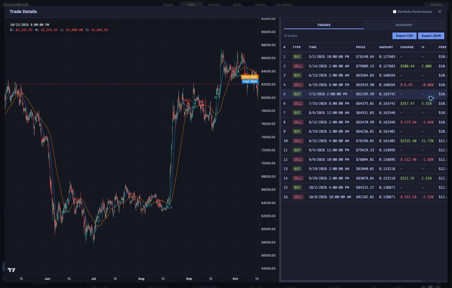
Task: Close the Trade Details dialog
Action: click(x=440, y=12)
